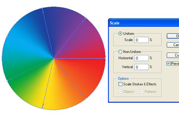
Task: Click the anchor point at the wheel's right edge
Action: point(105,58)
